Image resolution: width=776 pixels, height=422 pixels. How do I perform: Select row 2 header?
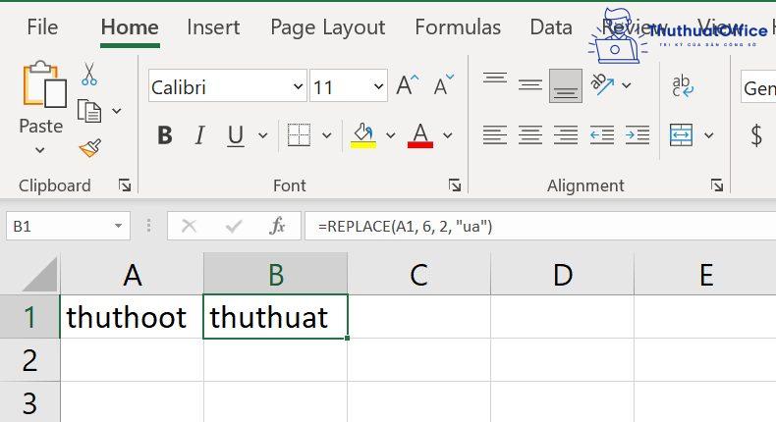pos(29,360)
